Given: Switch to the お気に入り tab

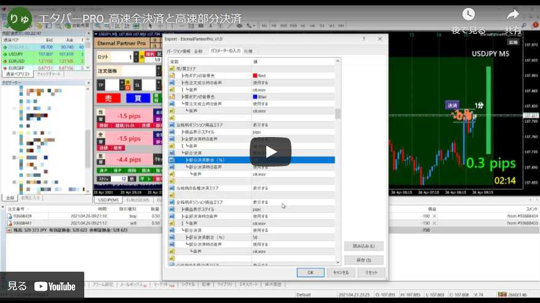Looking at the screenshot, I should pos(31,198).
